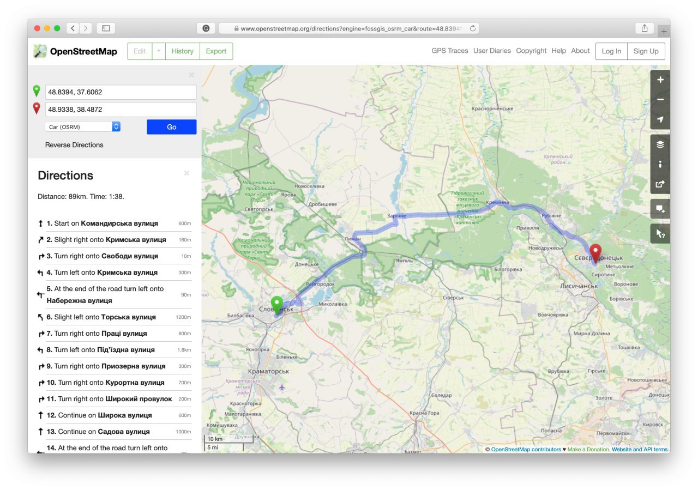Click the Log In button

(611, 51)
